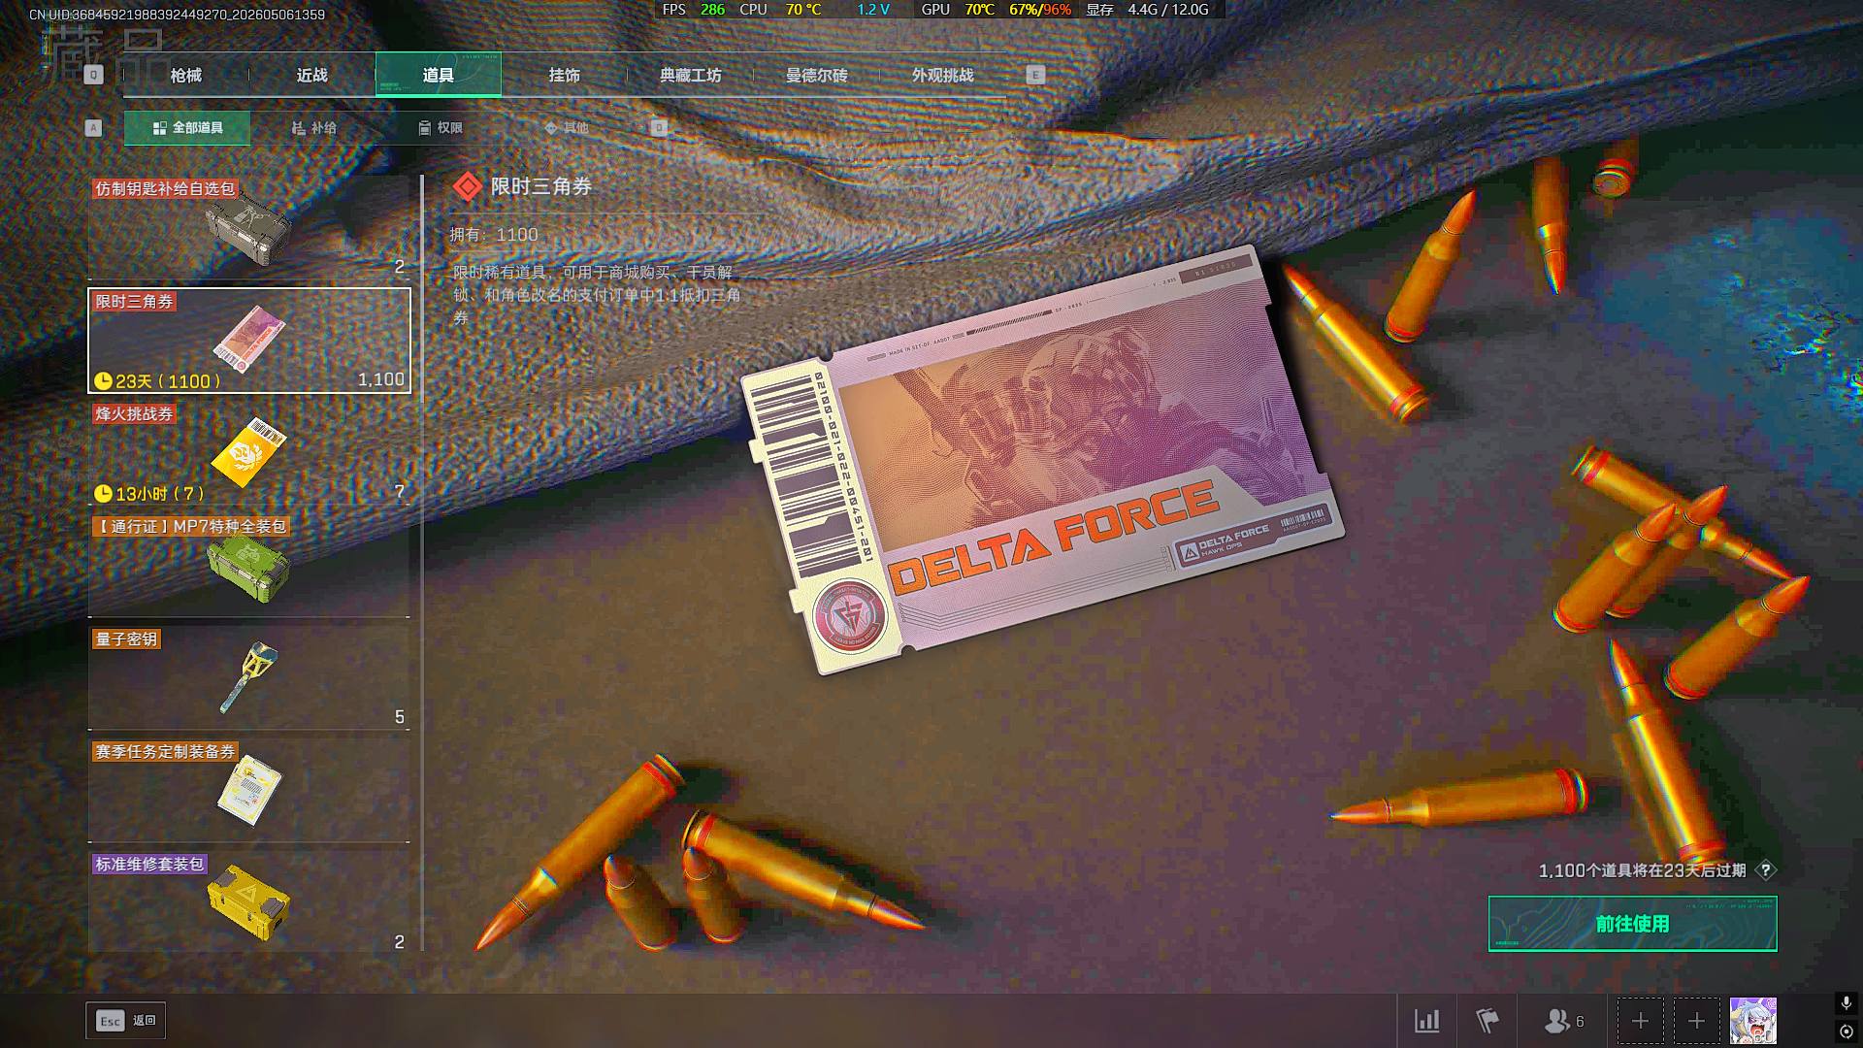This screenshot has width=1863, height=1048.
Task: Select the 赛季任务定制装备券 item
Action: tap(249, 791)
